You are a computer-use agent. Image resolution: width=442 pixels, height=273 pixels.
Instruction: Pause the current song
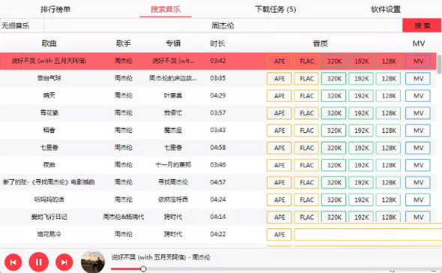coord(39,262)
